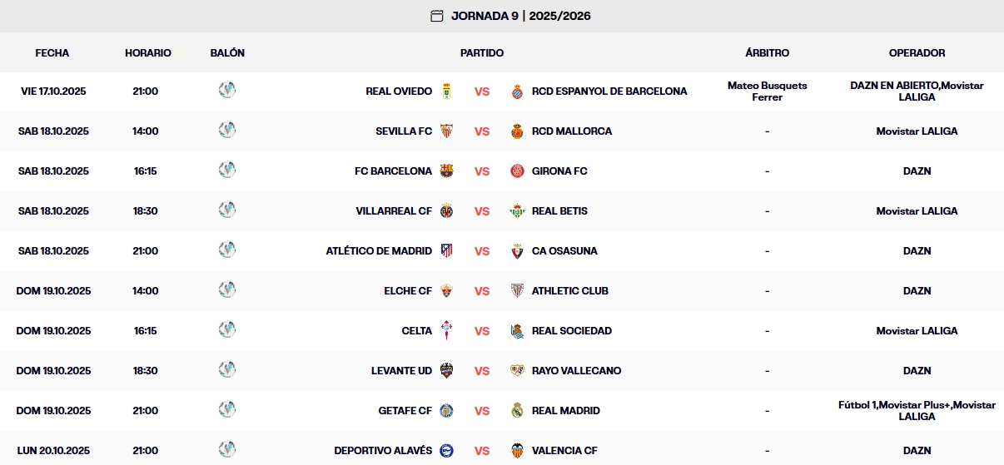Image resolution: width=1004 pixels, height=465 pixels.
Task: Click the FC Barcelona club crest
Action: tap(447, 171)
